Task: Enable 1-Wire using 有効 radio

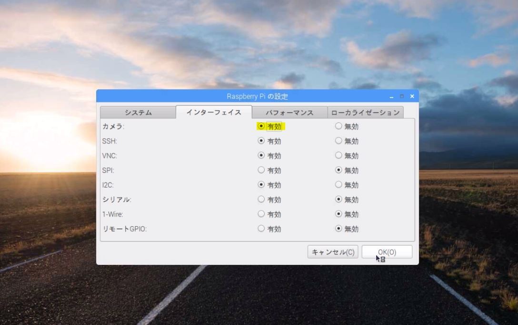Action: (261, 214)
